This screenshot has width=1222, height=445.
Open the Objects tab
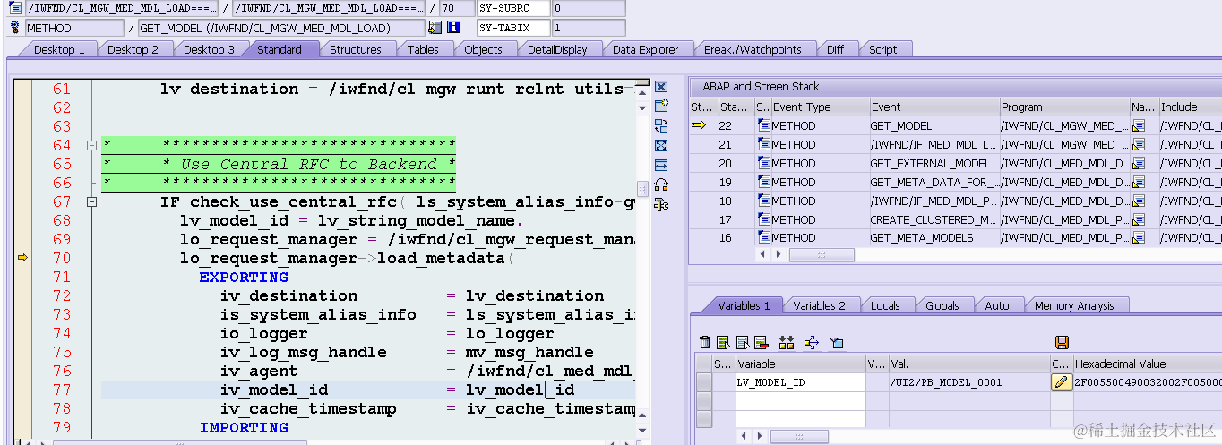pos(483,49)
